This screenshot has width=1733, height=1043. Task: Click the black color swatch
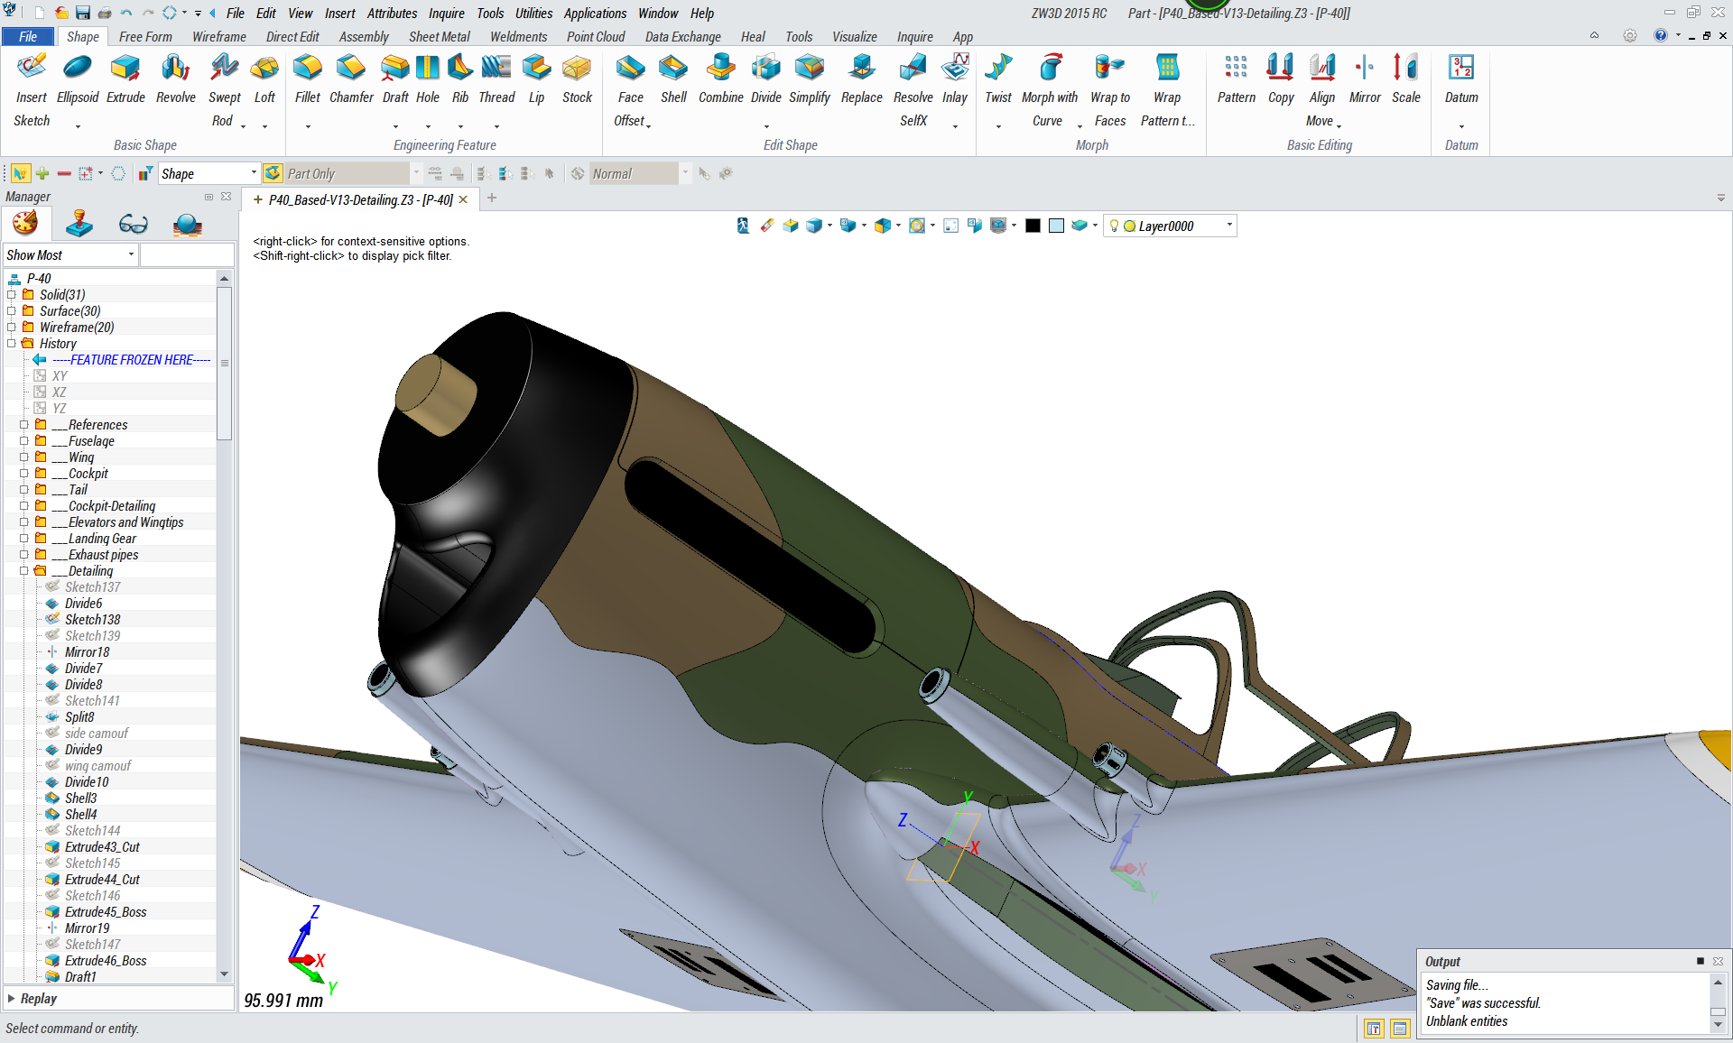coord(1033,226)
